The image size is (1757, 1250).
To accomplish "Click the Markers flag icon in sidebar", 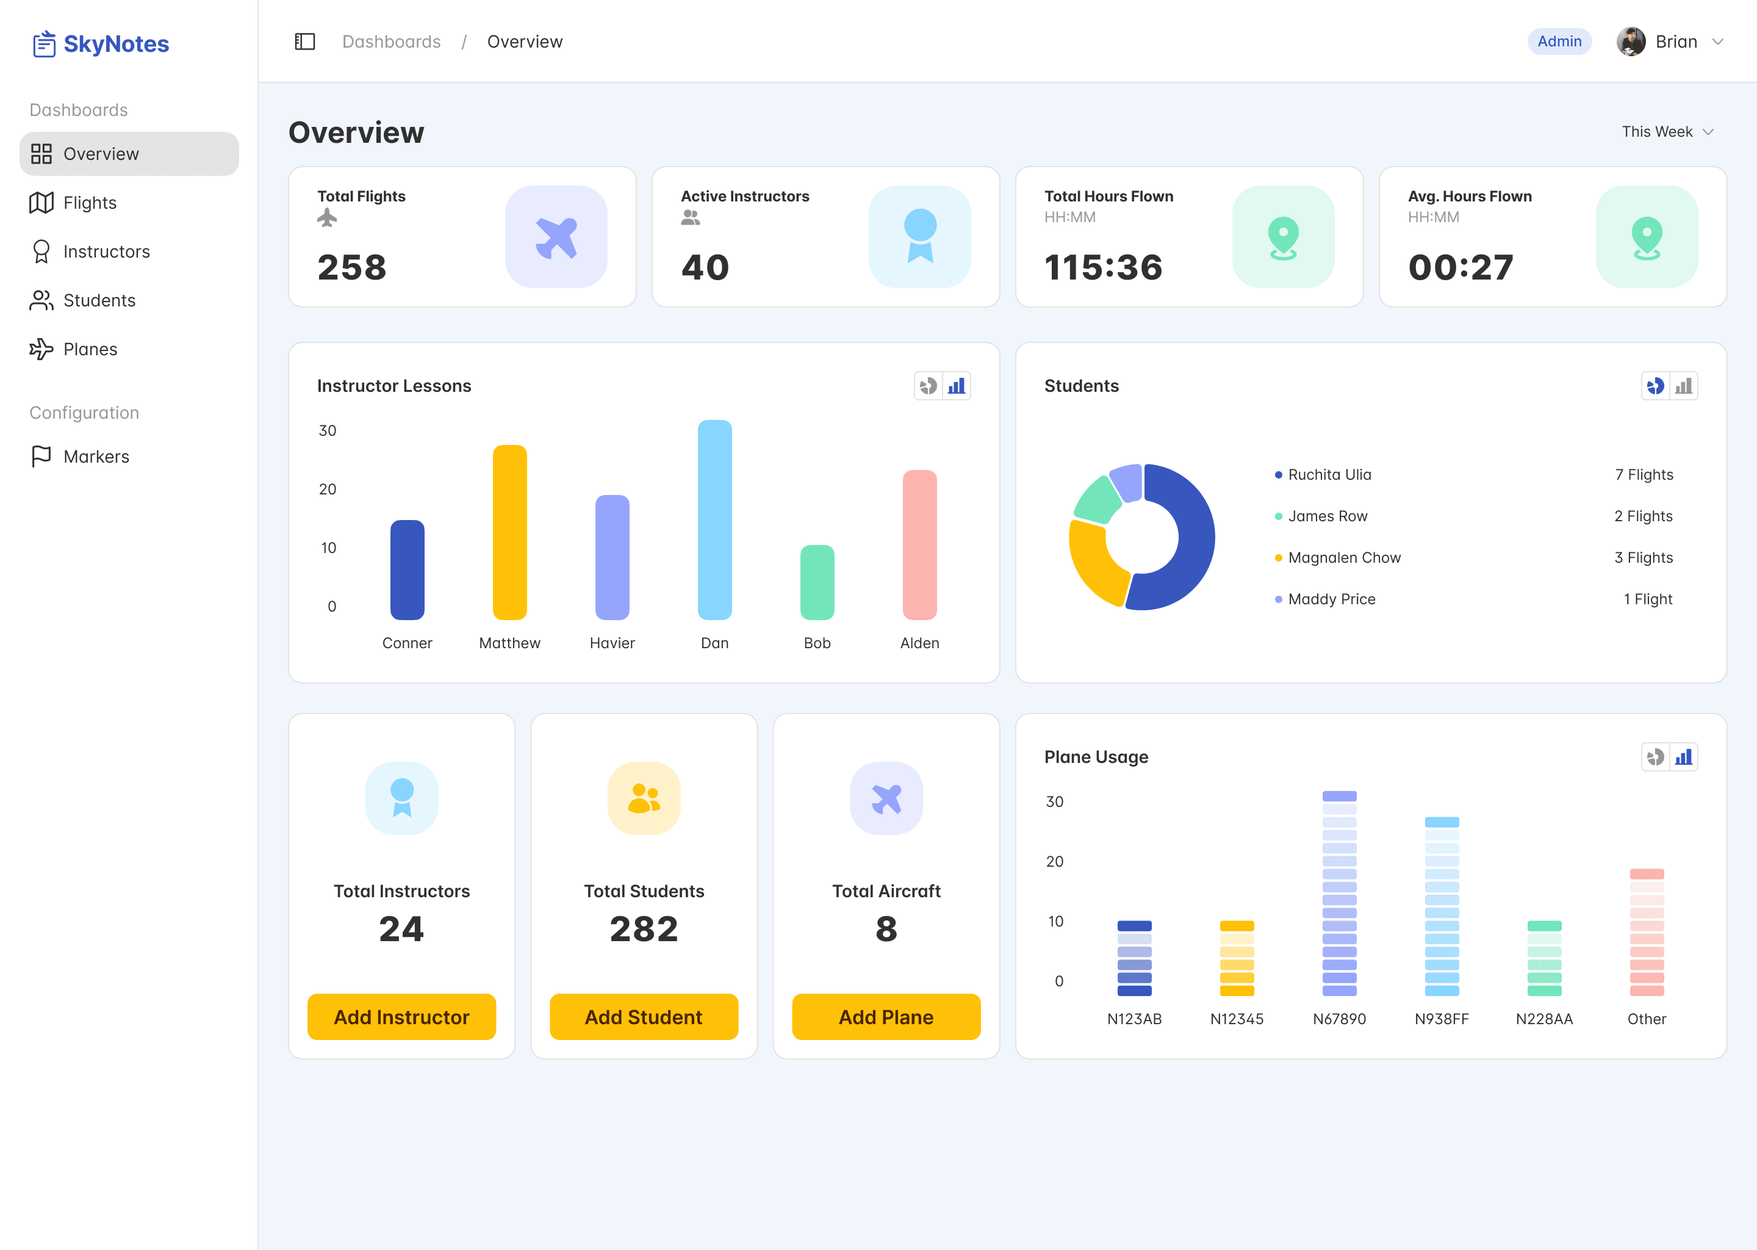I will tap(41, 457).
